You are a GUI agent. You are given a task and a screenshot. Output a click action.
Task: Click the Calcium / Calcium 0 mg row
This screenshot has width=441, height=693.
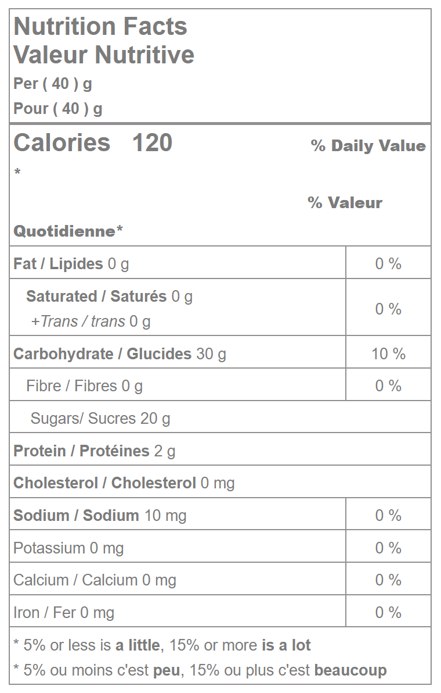95,580
